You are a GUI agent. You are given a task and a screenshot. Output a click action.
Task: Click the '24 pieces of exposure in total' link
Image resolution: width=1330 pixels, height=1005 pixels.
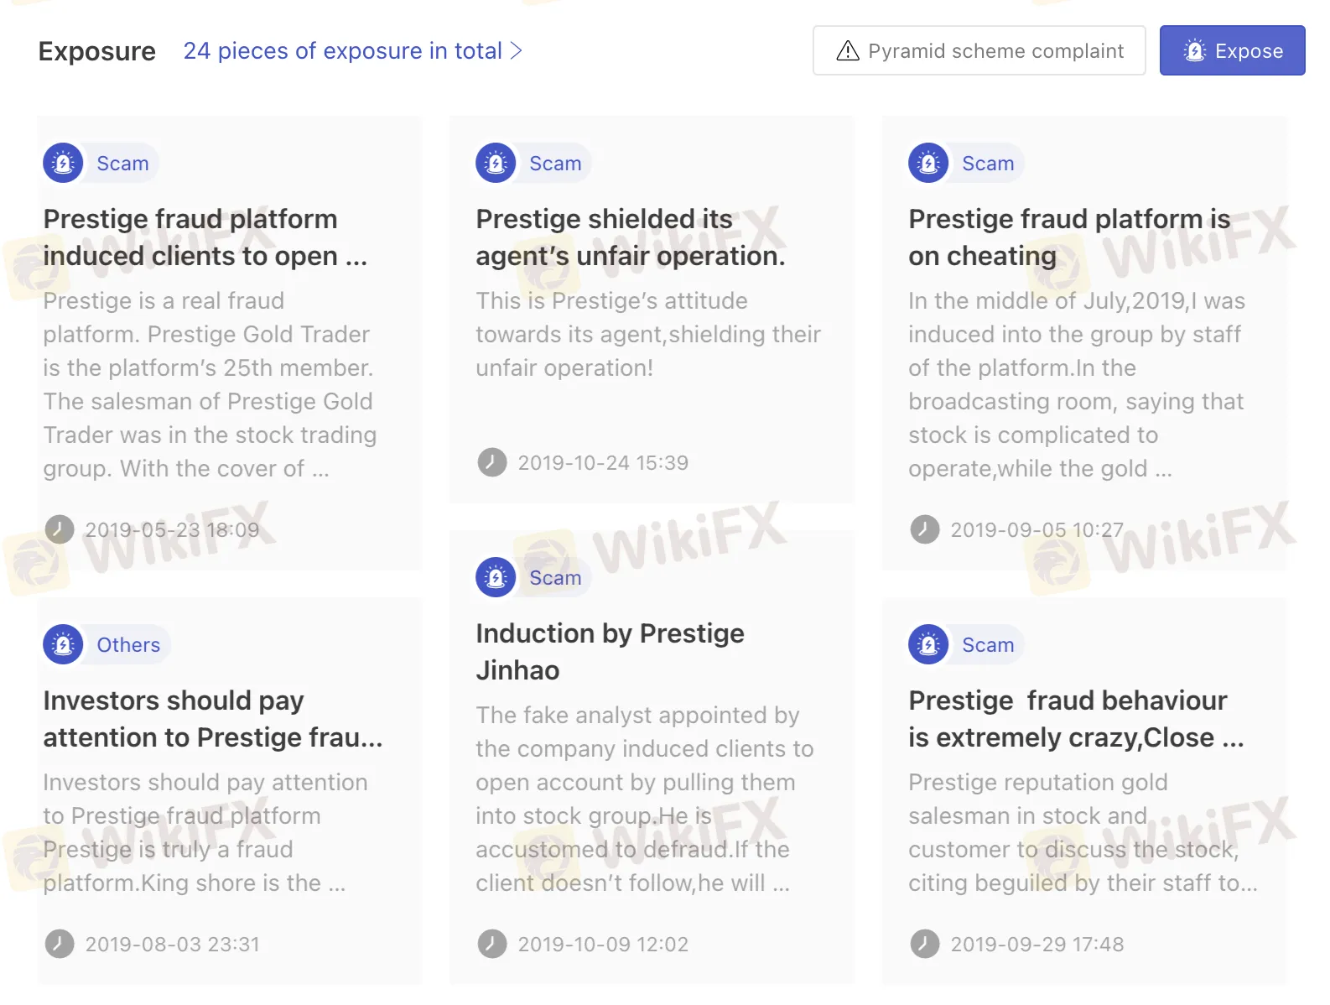pos(343,51)
